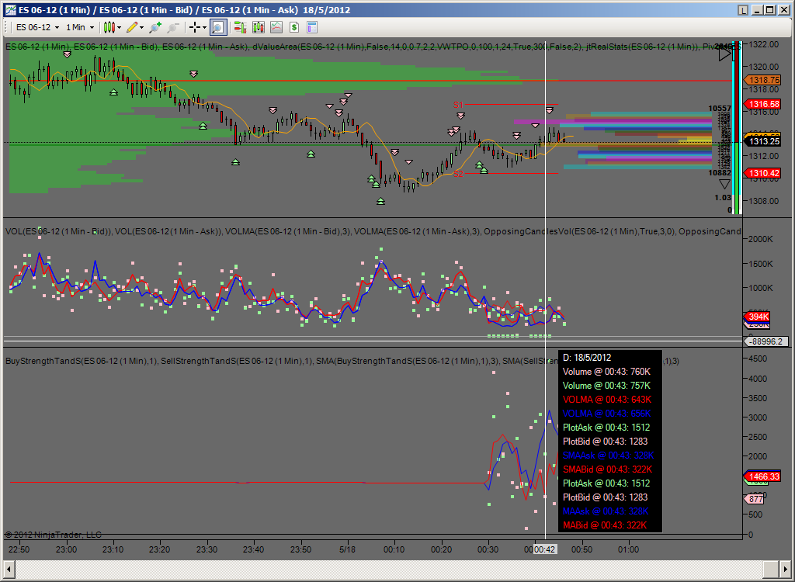
Task: Click the 00:42 crosshair time label
Action: coord(545,549)
